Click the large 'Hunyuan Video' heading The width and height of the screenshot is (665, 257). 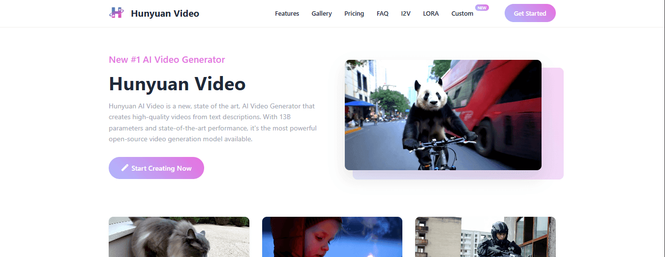click(177, 84)
